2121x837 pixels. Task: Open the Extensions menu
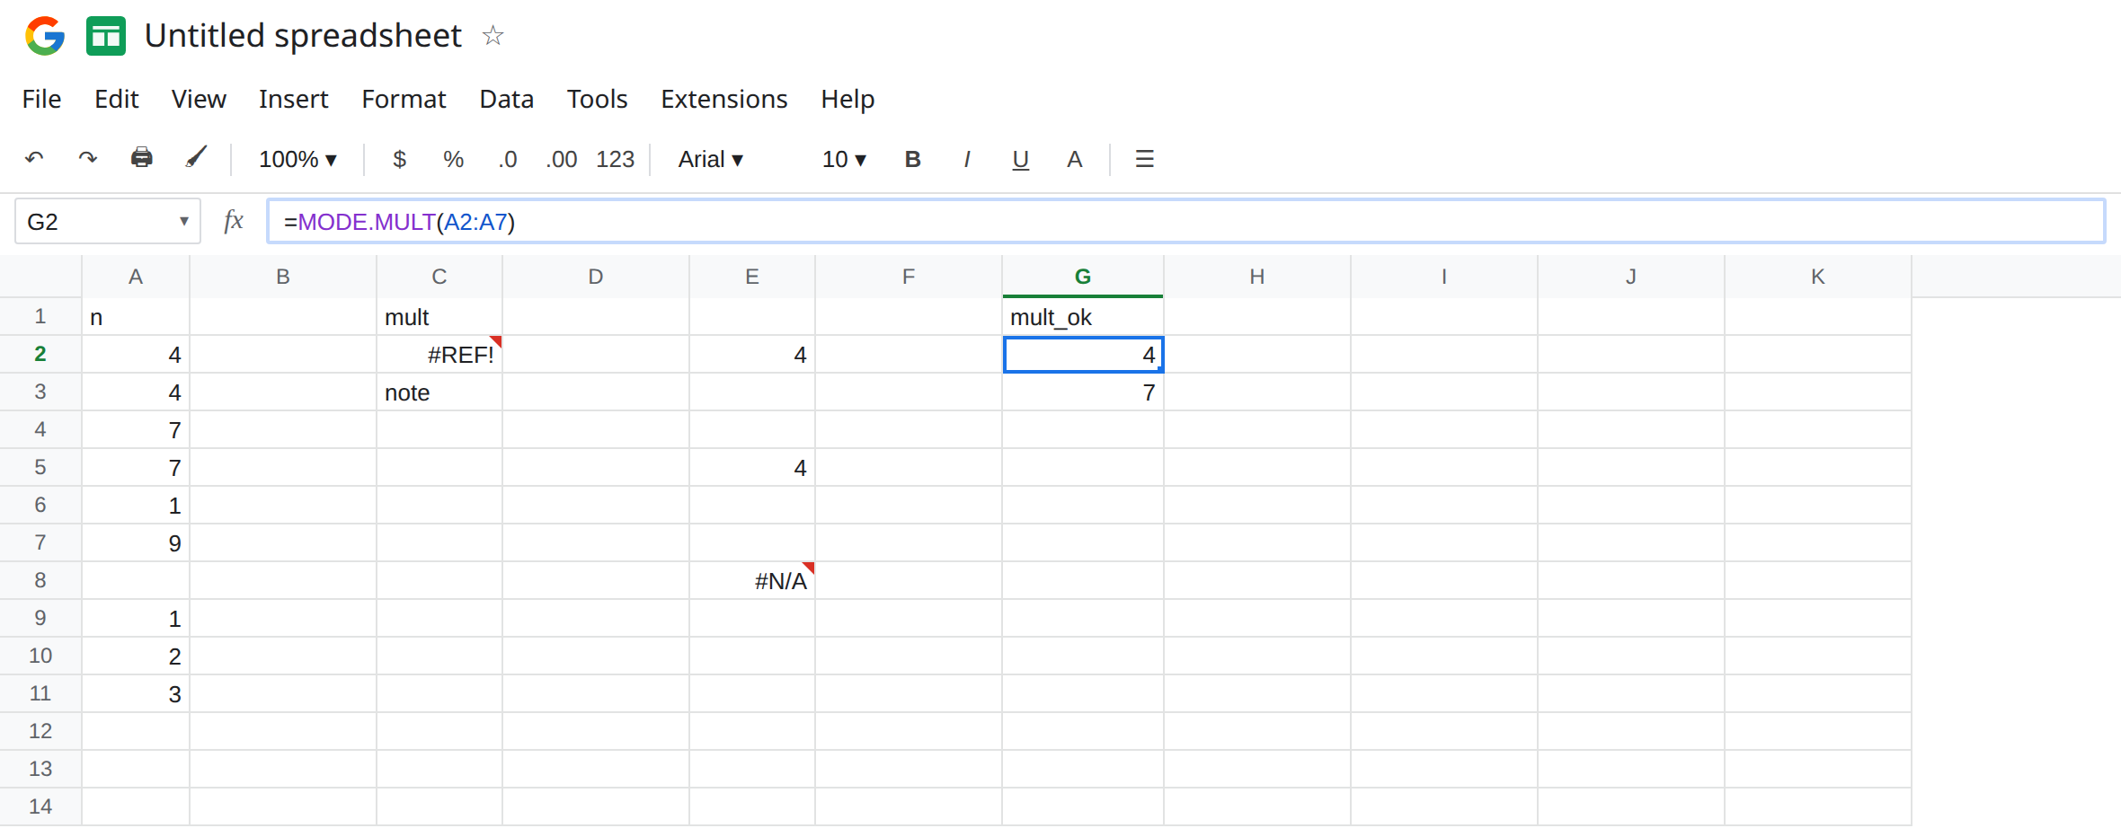pos(724,99)
